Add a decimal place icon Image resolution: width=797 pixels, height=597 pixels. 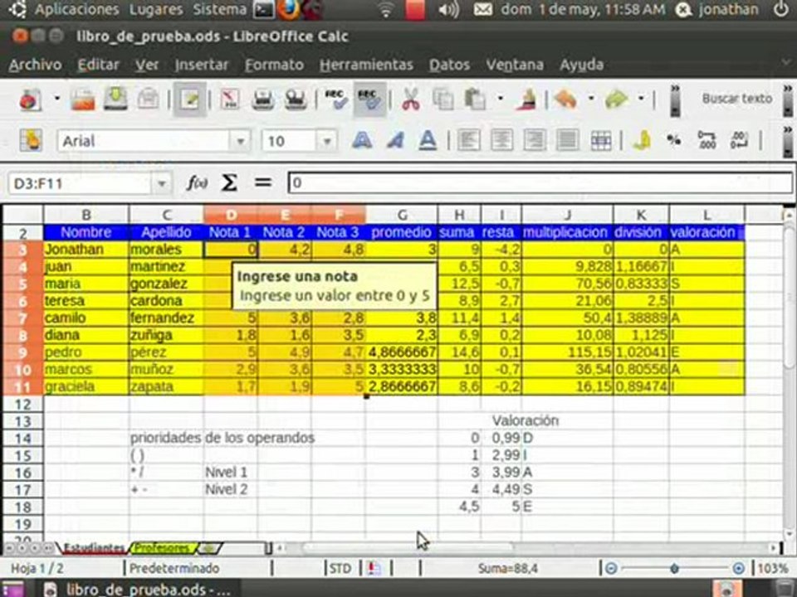706,141
